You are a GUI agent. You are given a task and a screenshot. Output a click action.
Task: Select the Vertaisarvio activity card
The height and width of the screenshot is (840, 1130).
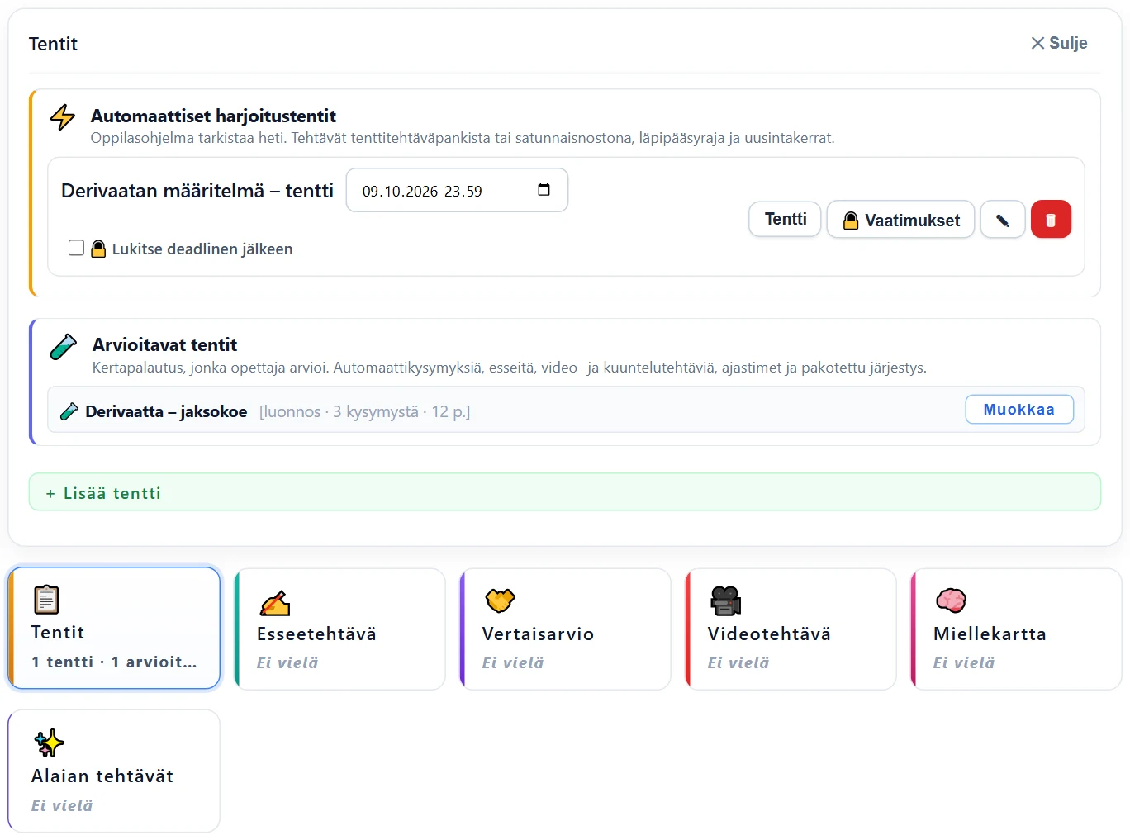pos(565,629)
